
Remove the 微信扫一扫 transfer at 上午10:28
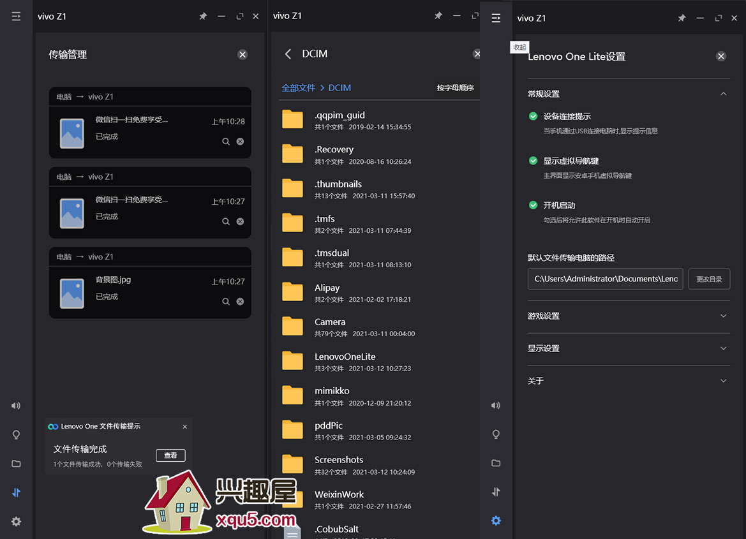[x=240, y=142]
